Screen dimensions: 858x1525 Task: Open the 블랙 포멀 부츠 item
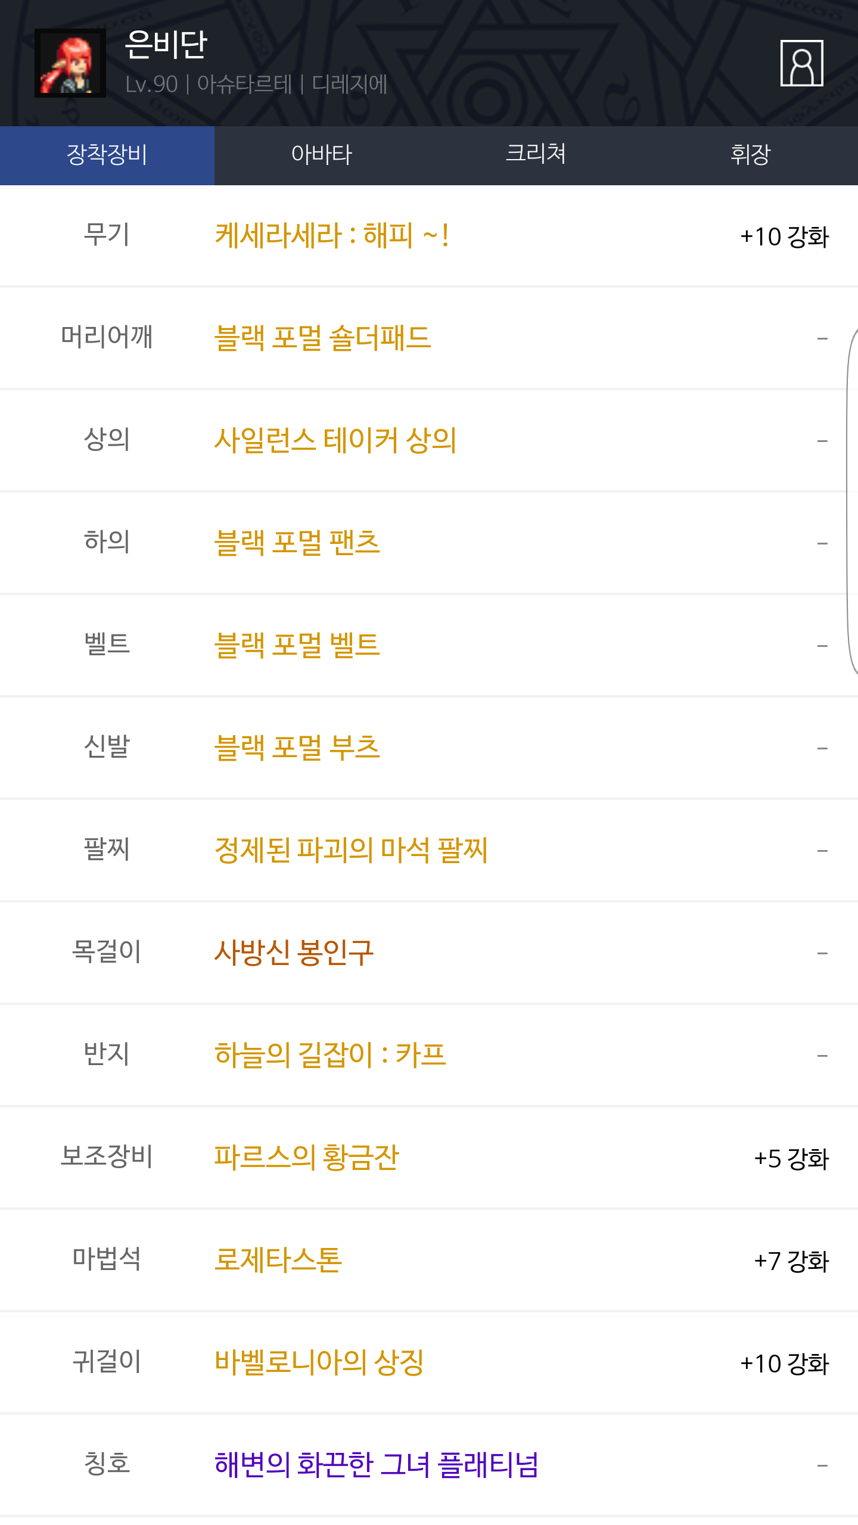[x=297, y=748]
